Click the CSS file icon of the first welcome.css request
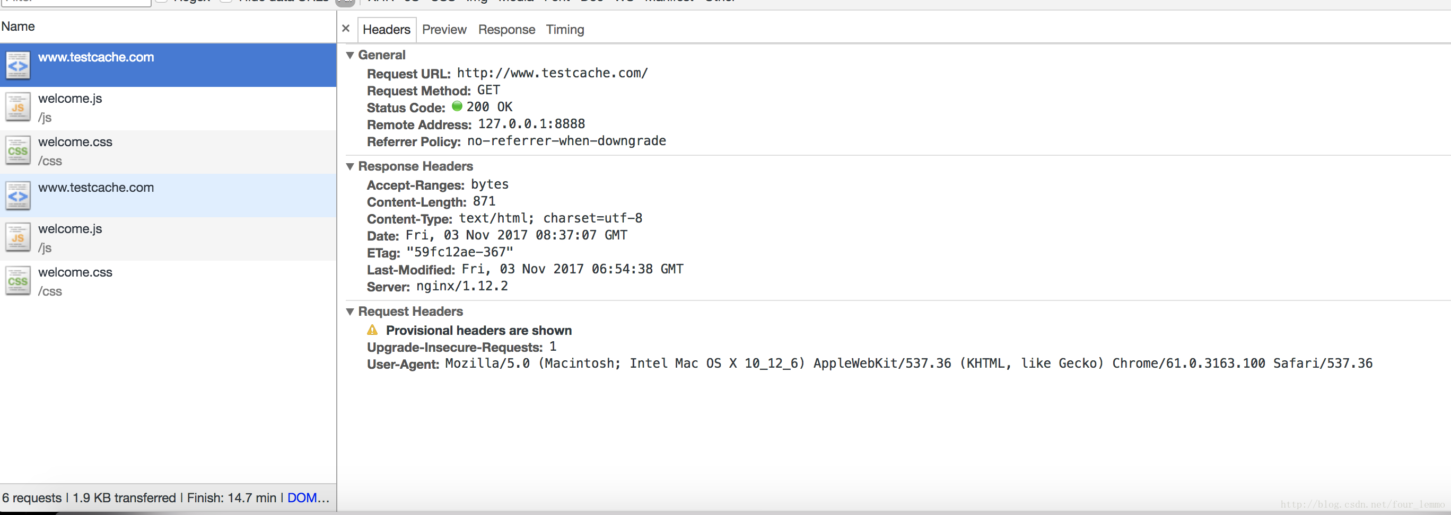 click(x=18, y=150)
